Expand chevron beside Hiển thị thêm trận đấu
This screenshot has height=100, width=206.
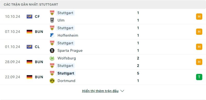coord(122,91)
